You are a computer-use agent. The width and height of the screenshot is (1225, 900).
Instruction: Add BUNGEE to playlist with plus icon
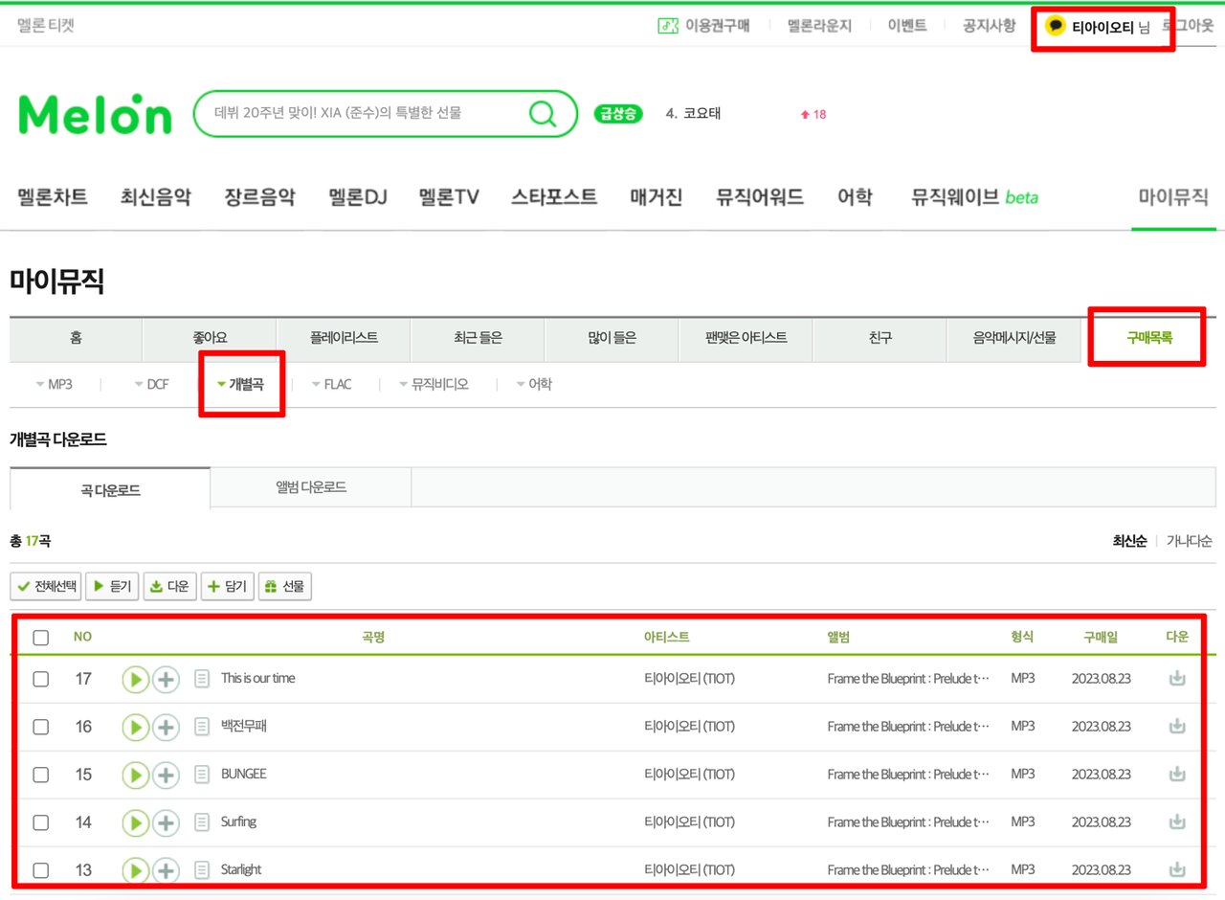[167, 775]
